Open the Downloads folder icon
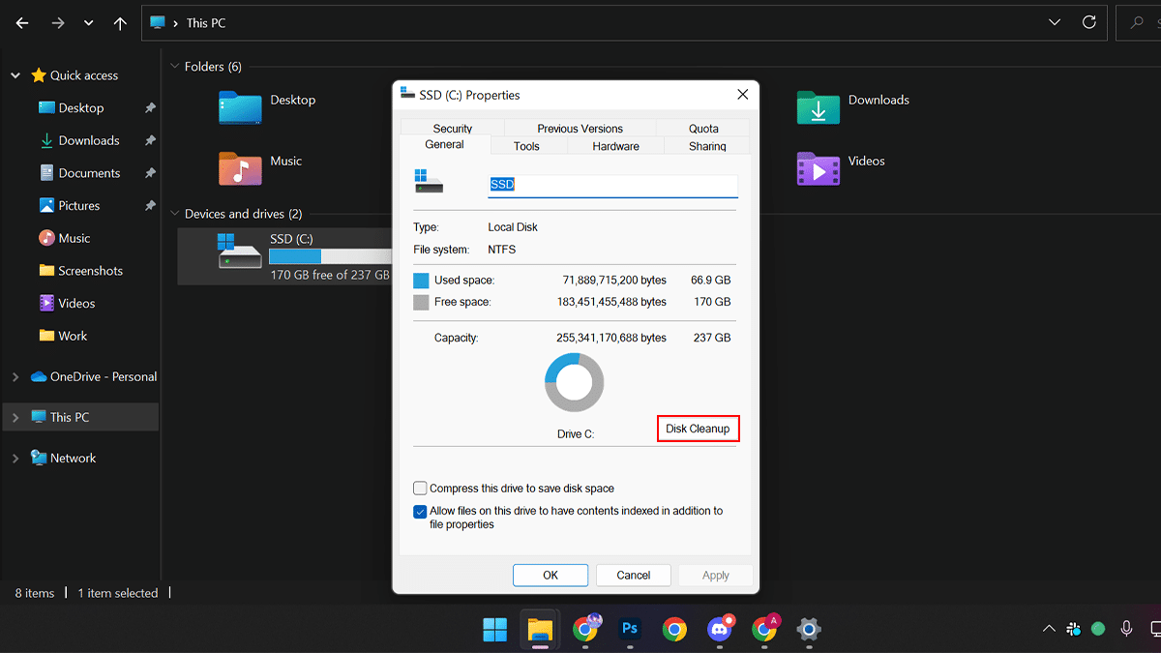This screenshot has width=1161, height=653. point(818,106)
